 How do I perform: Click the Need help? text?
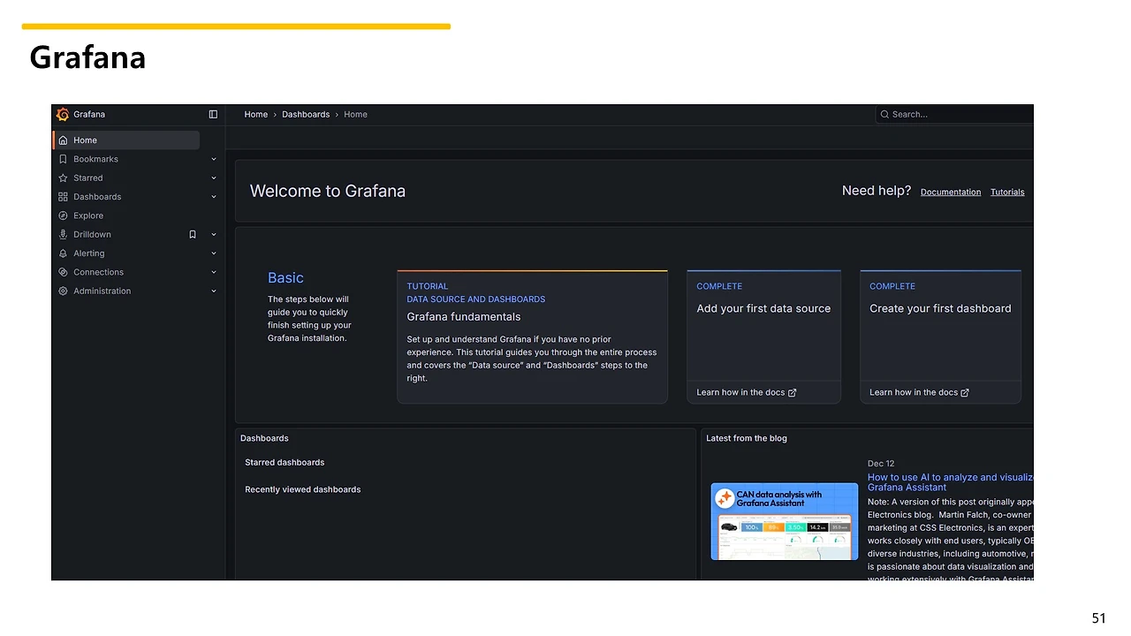(877, 191)
